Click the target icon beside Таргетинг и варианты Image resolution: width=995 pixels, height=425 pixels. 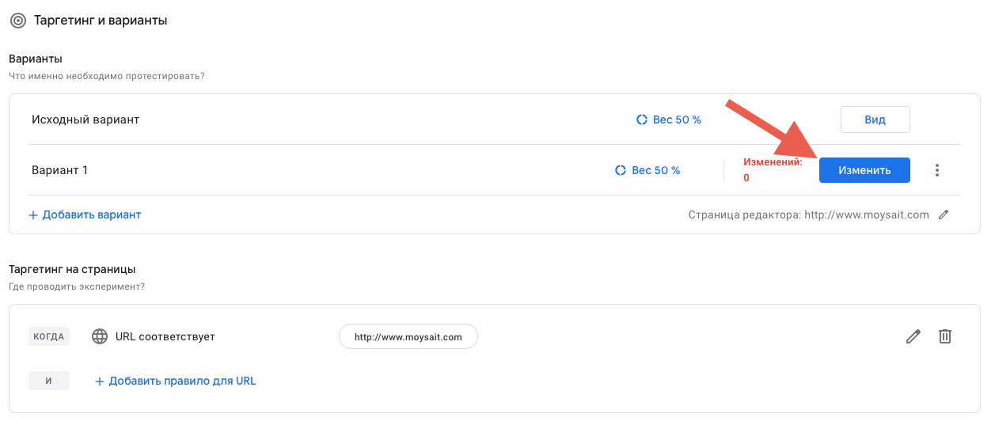click(17, 21)
